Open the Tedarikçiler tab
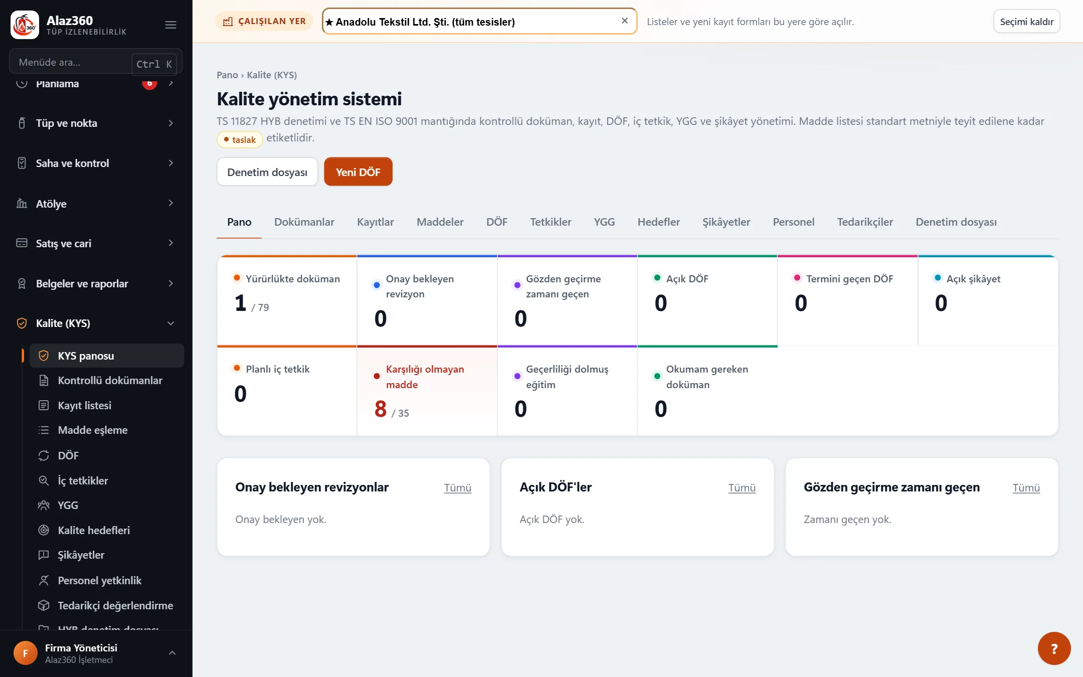Image resolution: width=1083 pixels, height=677 pixels. tap(865, 222)
